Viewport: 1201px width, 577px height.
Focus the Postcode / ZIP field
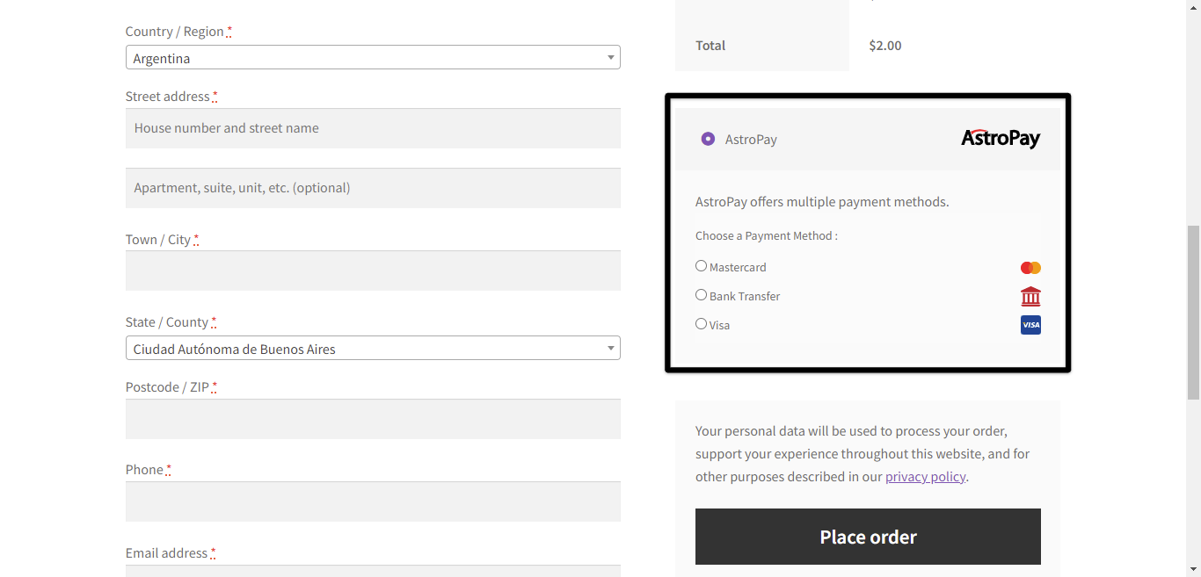(x=373, y=419)
